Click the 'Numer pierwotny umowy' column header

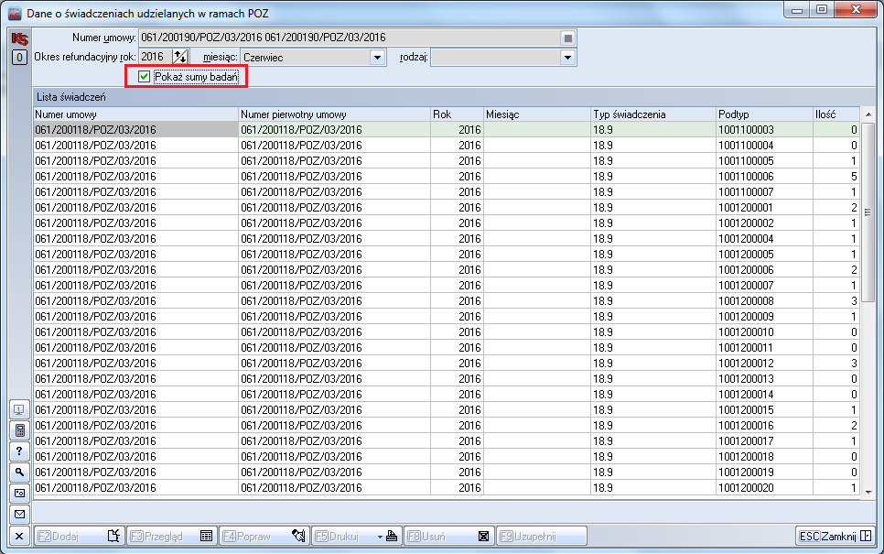(334, 114)
